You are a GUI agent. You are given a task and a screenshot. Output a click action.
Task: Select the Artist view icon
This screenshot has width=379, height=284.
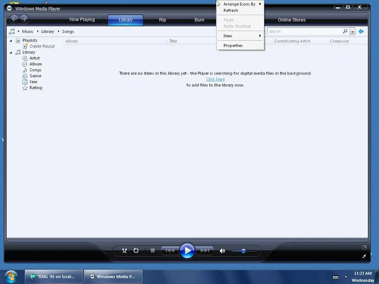[25, 58]
